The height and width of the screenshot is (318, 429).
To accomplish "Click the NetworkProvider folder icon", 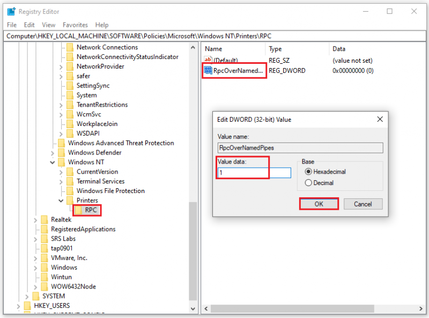I will pos(70,66).
